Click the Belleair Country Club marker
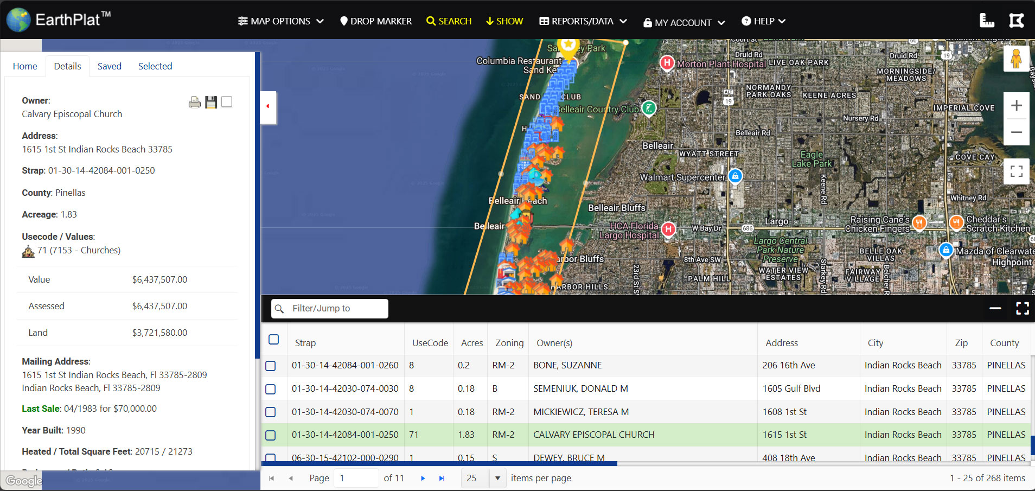This screenshot has width=1035, height=491. point(649,109)
